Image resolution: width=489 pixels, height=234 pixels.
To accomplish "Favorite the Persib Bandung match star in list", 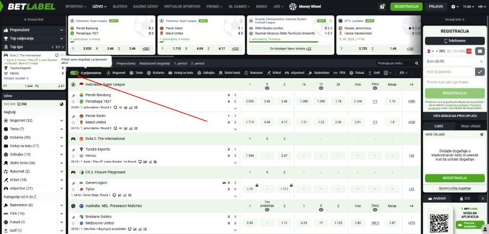I will click(73, 102).
